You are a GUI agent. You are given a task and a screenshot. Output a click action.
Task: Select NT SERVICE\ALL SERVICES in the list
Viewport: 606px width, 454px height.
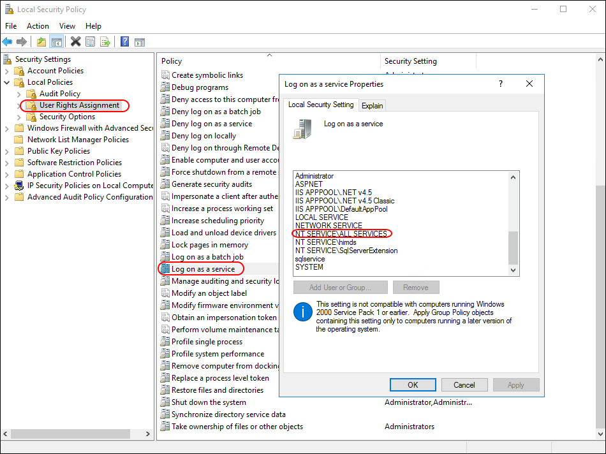click(x=341, y=234)
